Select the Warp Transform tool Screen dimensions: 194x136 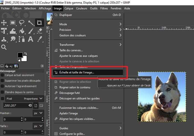click(13, 31)
